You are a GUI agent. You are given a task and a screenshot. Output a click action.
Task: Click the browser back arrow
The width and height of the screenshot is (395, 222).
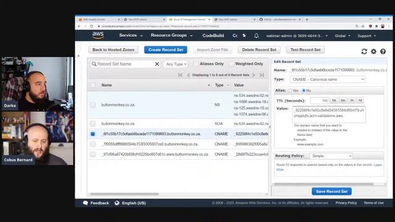point(80,26)
